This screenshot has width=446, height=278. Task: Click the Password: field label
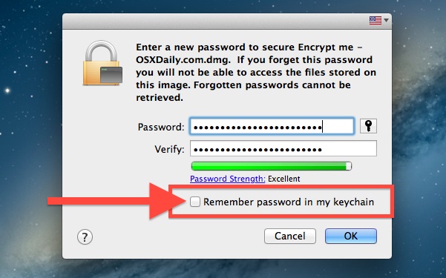[161, 127]
